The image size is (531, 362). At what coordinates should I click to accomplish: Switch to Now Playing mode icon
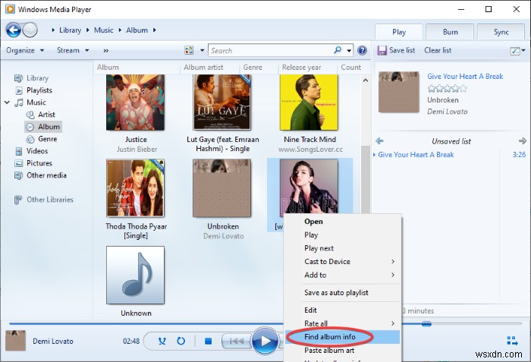(512, 341)
